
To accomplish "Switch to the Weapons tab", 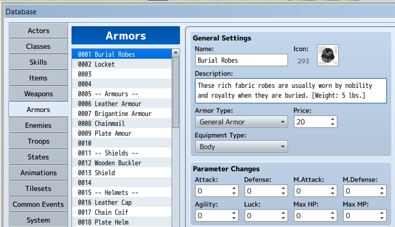I will point(38,94).
